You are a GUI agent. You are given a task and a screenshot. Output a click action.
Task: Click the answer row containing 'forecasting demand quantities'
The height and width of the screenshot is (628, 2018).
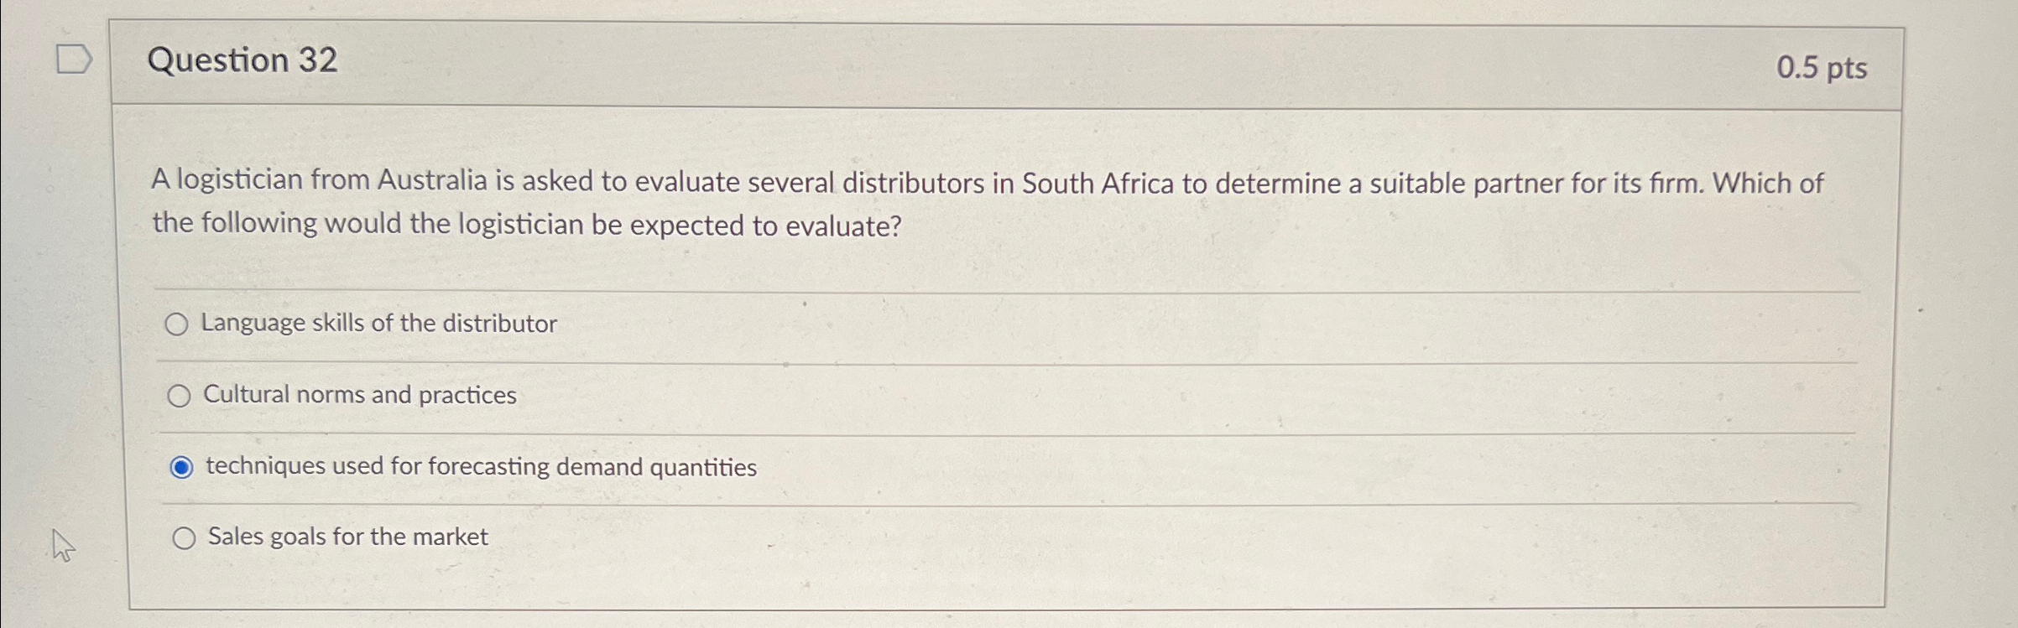pos(481,466)
